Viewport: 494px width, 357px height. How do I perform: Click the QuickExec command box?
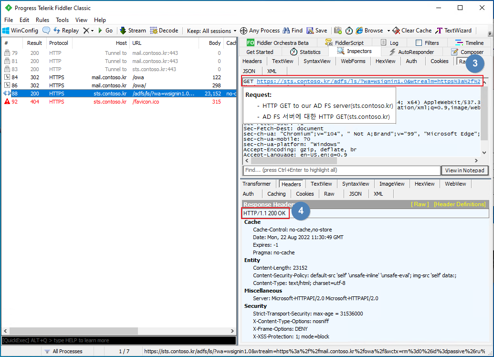click(119, 340)
